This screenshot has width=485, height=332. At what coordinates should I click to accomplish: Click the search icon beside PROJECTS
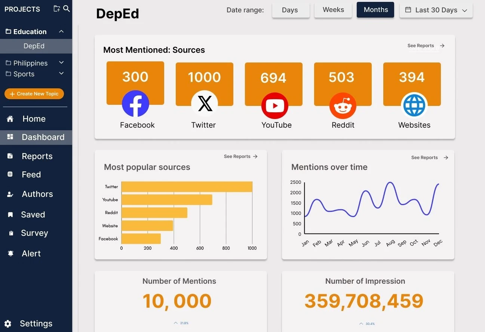coord(67,9)
